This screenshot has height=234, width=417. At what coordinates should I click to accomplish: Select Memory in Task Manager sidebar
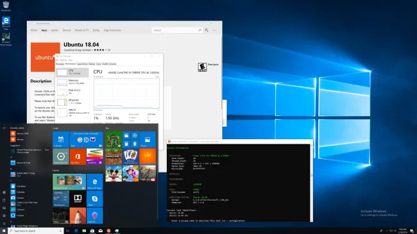tap(72, 82)
